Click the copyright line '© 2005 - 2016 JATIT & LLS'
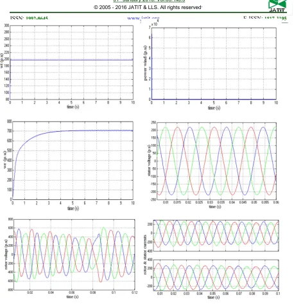 148,7
